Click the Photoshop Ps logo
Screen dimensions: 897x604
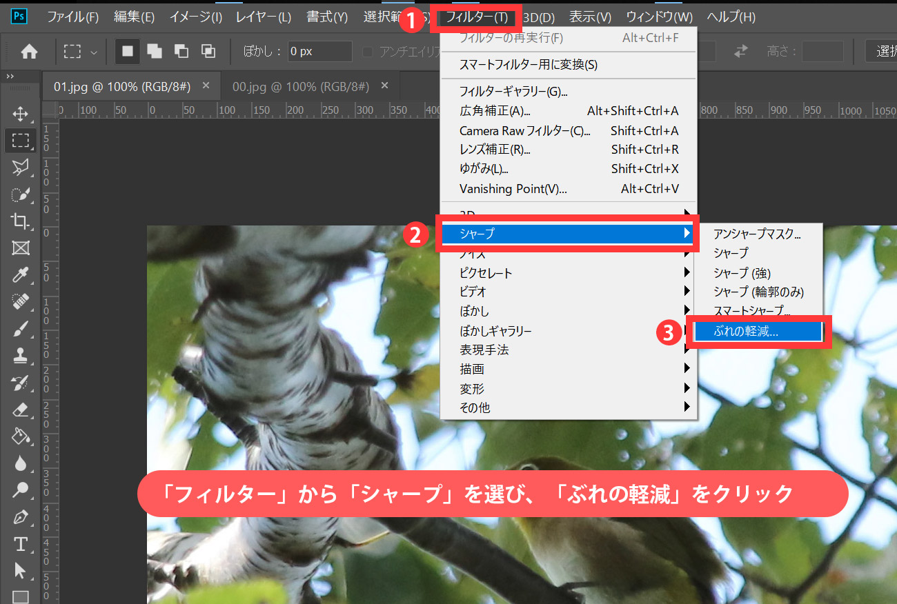pos(20,17)
